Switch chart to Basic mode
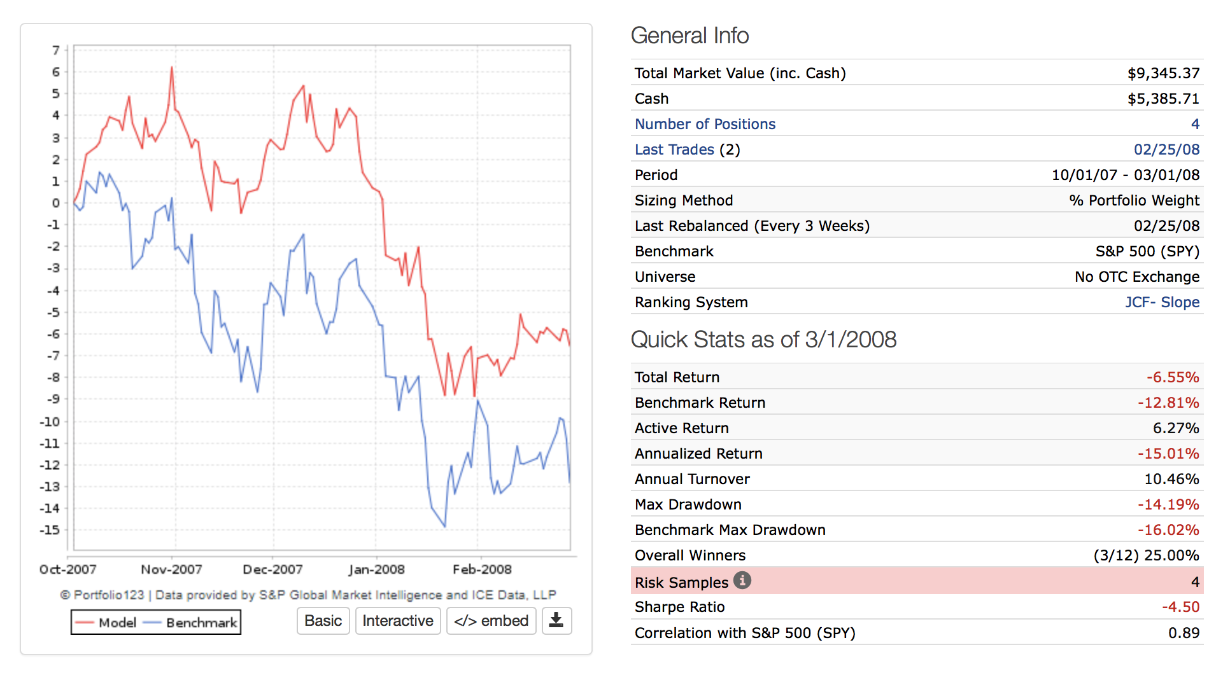The height and width of the screenshot is (687, 1230). click(x=323, y=621)
